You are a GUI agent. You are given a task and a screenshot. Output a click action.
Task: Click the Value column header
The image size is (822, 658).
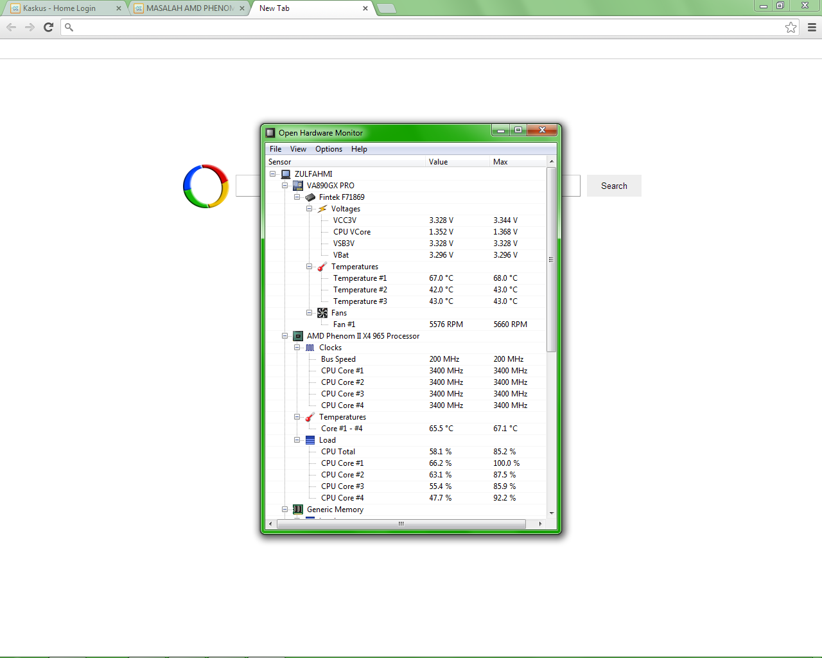(x=458, y=162)
